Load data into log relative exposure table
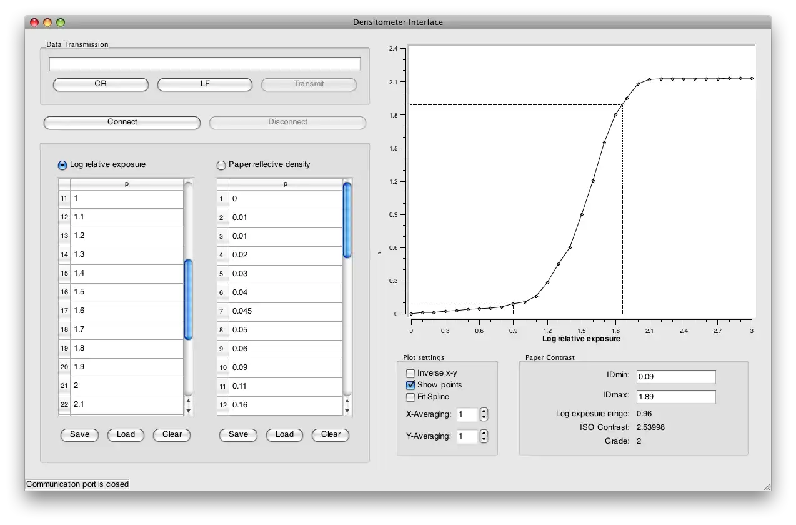Image resolution: width=796 pixels, height=525 pixels. 126,435
